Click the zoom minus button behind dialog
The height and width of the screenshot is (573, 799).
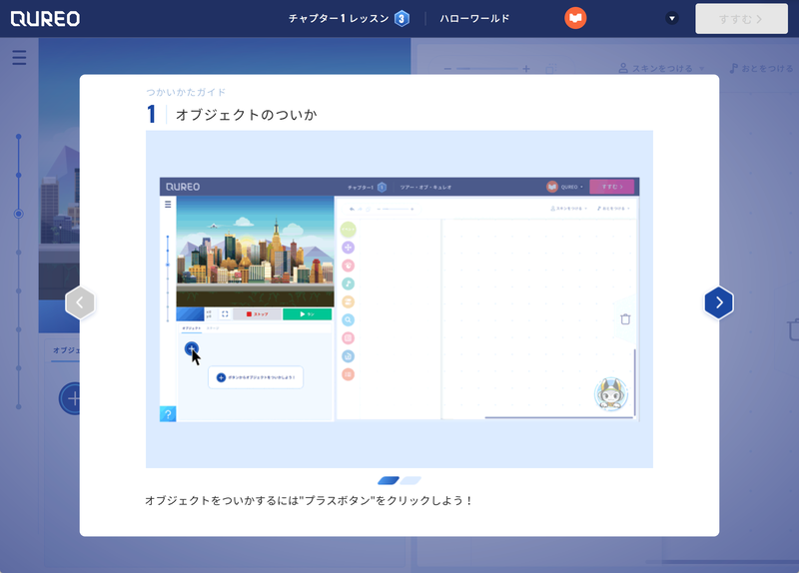pos(447,69)
